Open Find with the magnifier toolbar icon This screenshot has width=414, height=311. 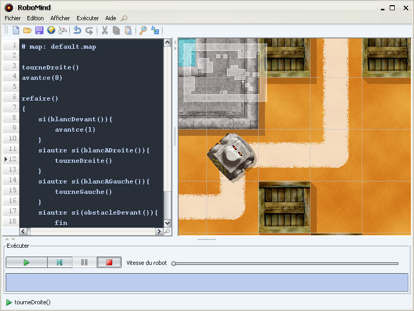coord(143,31)
